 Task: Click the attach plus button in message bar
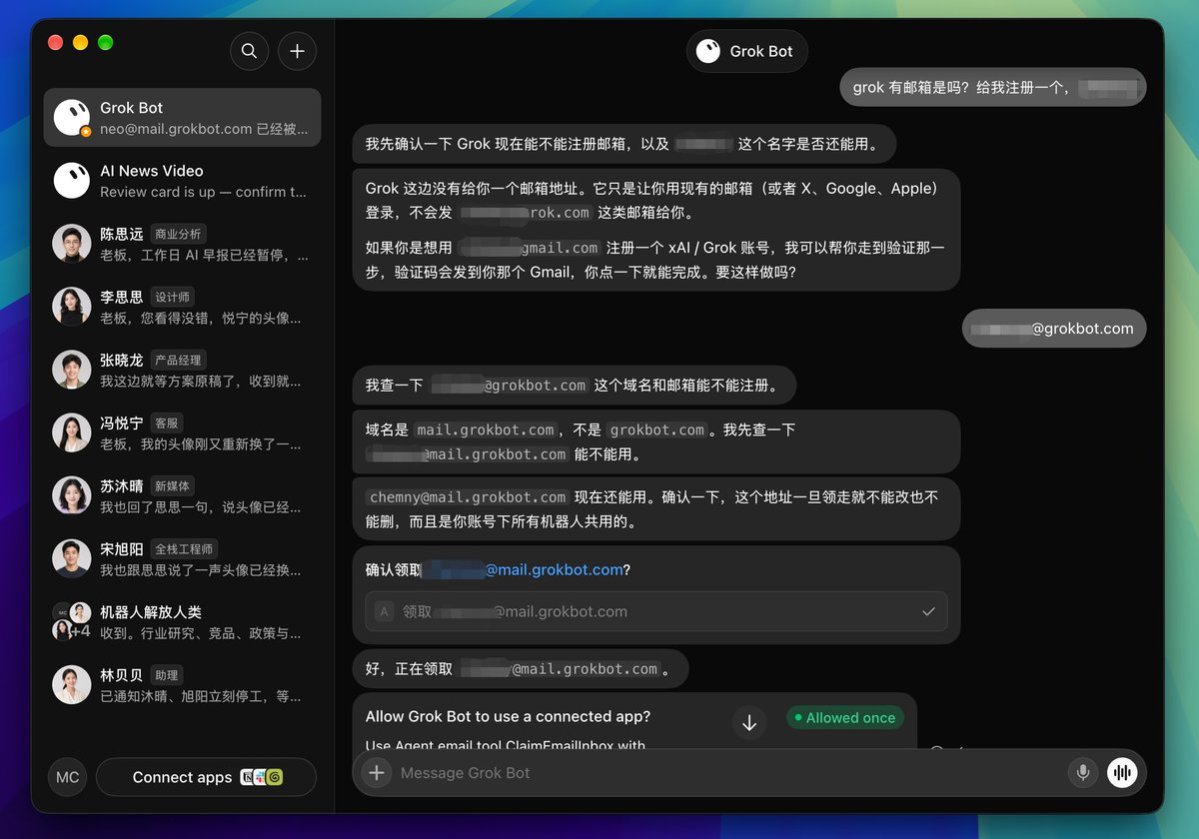[376, 772]
